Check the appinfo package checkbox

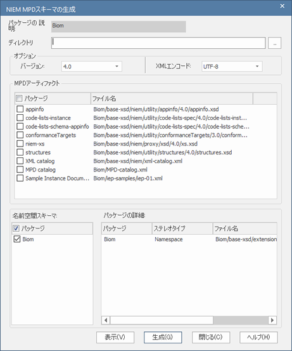pyautogui.click(x=20, y=109)
